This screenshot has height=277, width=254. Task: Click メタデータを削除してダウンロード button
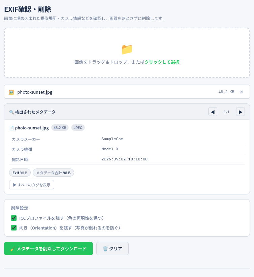click(x=48, y=249)
